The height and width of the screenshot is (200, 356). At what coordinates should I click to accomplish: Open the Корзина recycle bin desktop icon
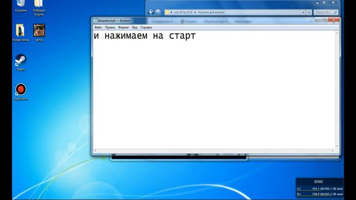(21, 6)
